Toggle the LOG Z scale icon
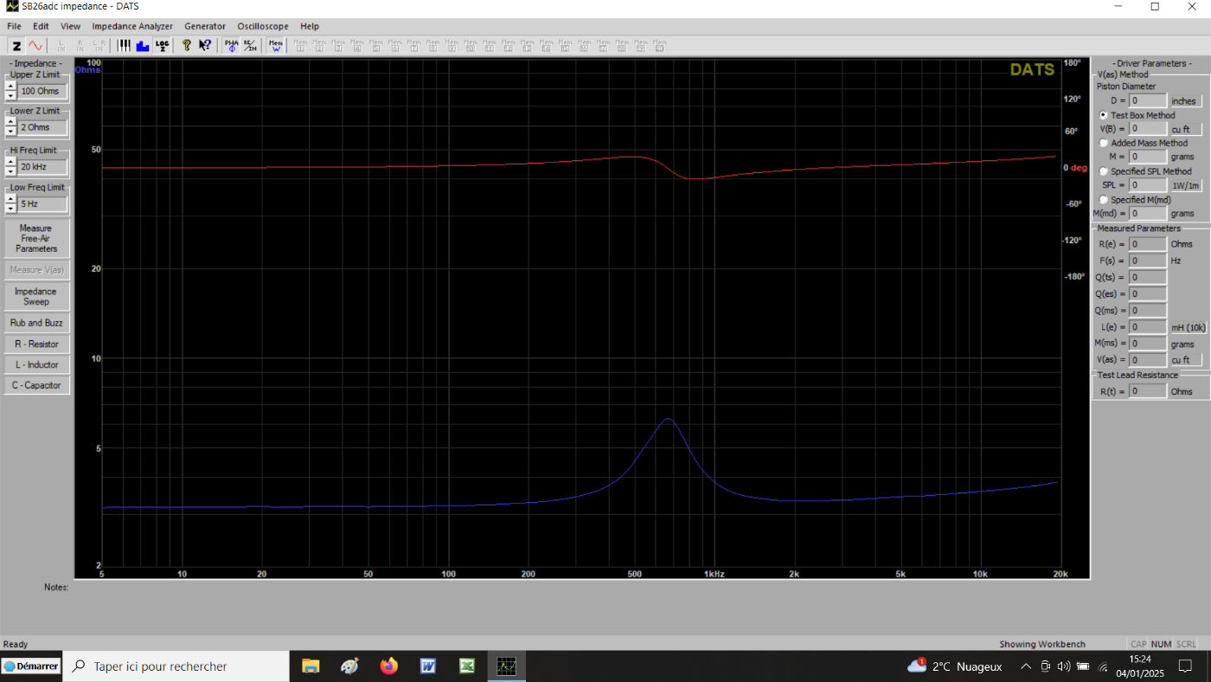The width and height of the screenshot is (1211, 682). [162, 46]
